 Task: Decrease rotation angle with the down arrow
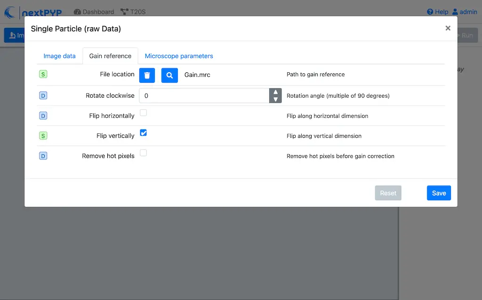point(275,99)
